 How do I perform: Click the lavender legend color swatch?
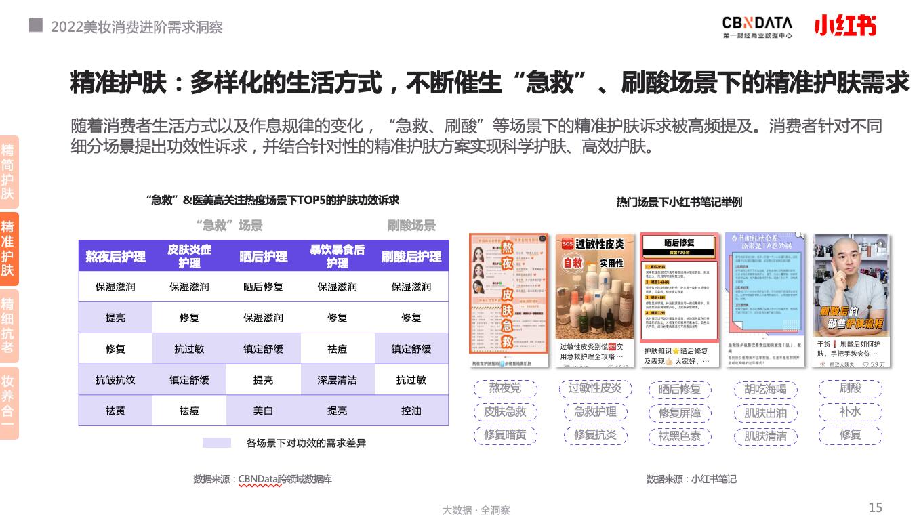click(x=217, y=443)
